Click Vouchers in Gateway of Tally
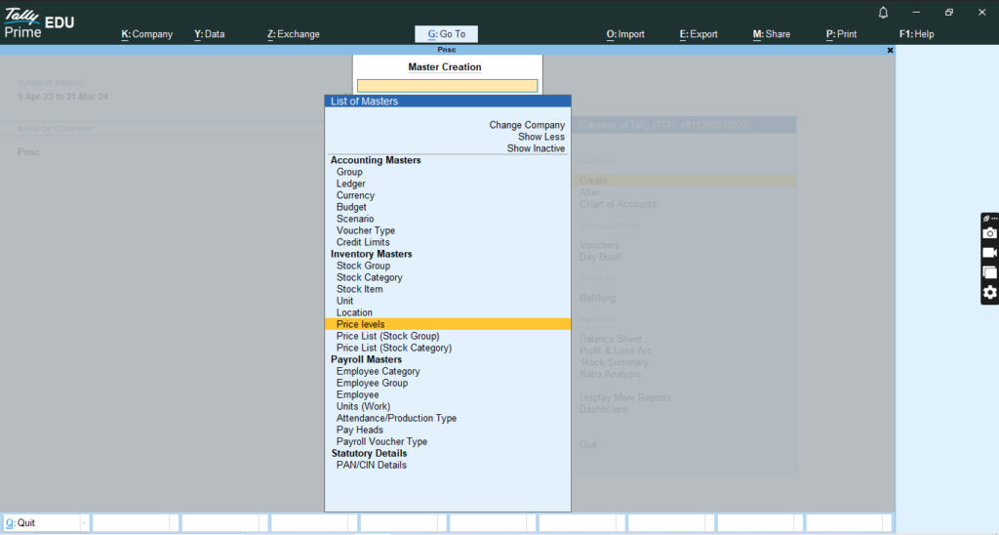This screenshot has width=999, height=535. [600, 245]
